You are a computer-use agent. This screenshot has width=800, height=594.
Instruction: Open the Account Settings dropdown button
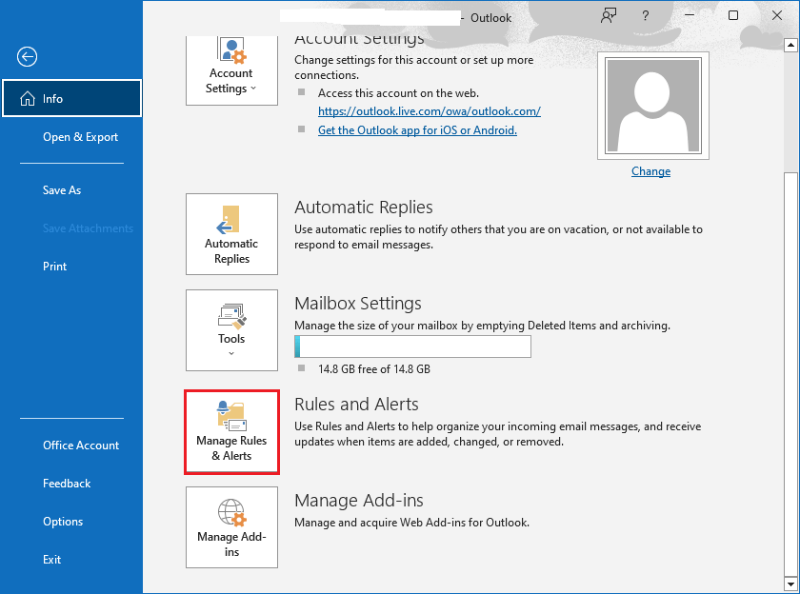pos(231,70)
